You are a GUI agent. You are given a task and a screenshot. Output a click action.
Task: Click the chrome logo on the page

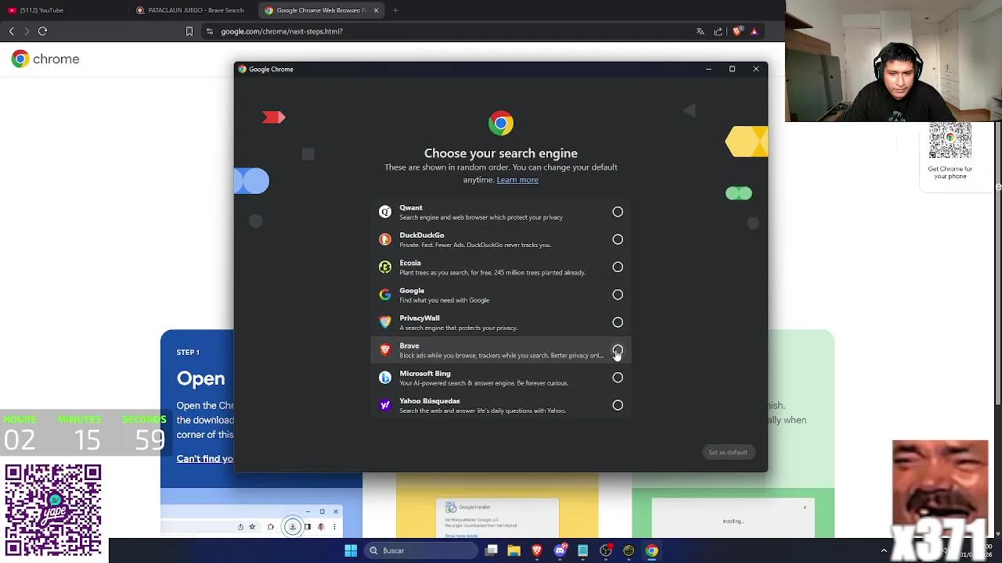45,59
